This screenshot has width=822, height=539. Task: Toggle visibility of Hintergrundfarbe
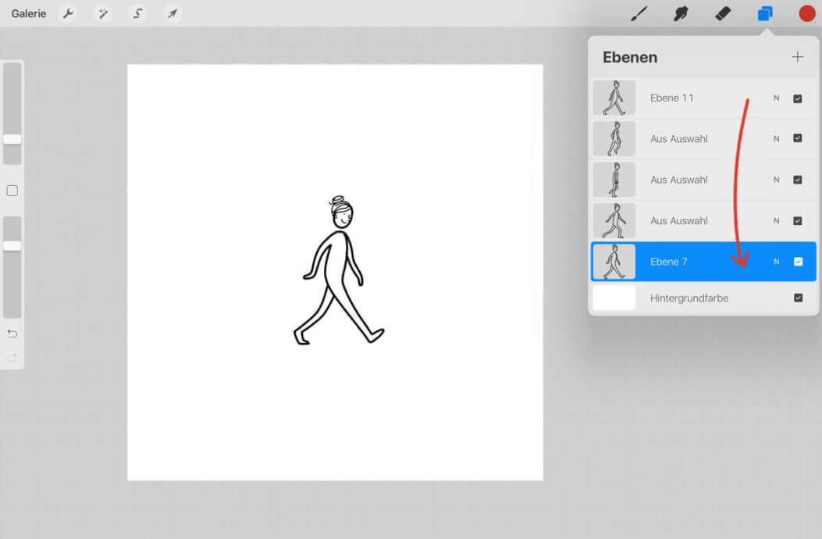pyautogui.click(x=797, y=298)
